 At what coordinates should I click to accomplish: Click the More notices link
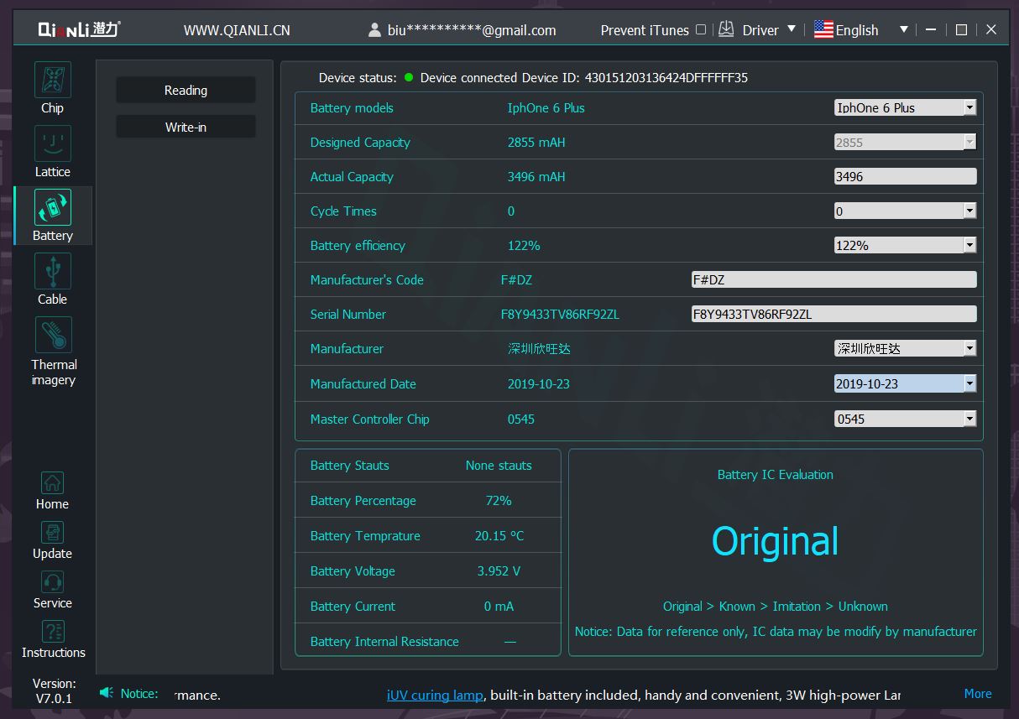coord(977,694)
